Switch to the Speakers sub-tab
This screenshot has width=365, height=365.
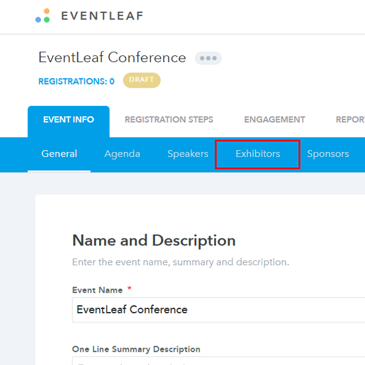pos(188,154)
